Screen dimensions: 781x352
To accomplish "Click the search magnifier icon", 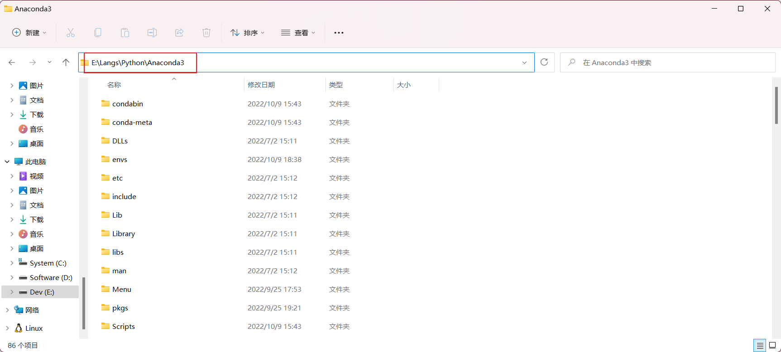I will point(572,62).
